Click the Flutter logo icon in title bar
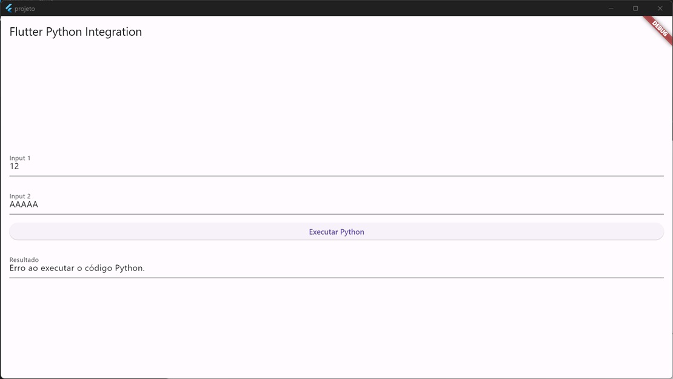This screenshot has height=379, width=673. [x=8, y=8]
